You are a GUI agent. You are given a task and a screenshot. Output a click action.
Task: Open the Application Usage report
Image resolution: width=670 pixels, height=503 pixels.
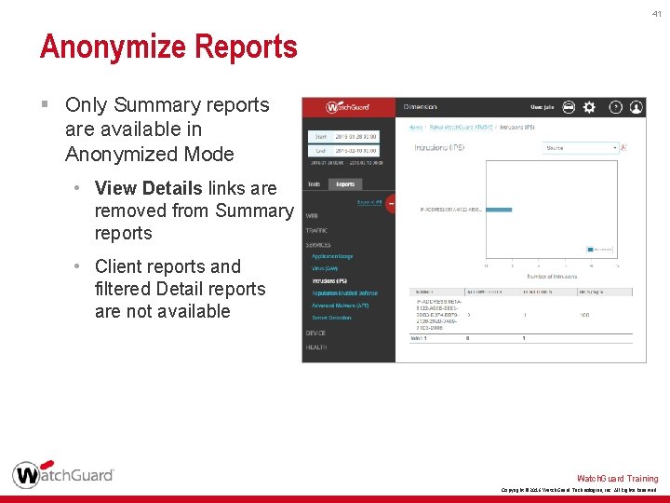point(332,256)
